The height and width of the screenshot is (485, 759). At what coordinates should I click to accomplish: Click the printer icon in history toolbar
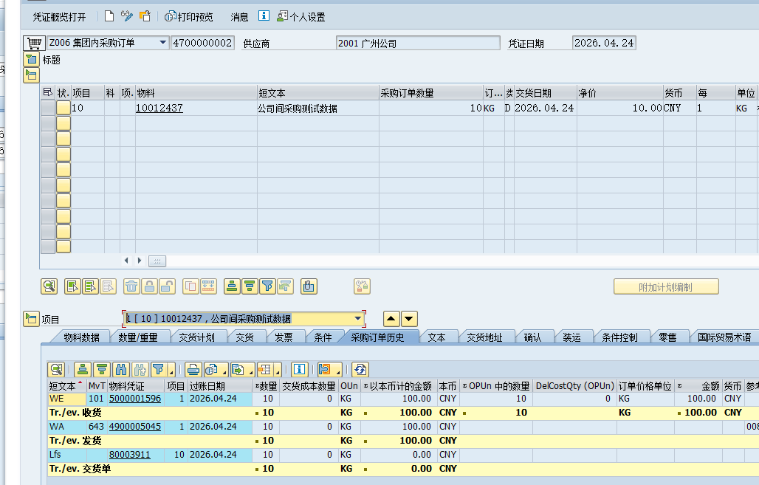pos(193,370)
